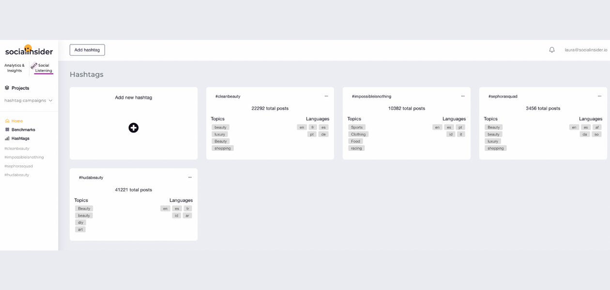Select #cleanbeauty in the sidebar list
This screenshot has width=610, height=290.
coord(17,148)
